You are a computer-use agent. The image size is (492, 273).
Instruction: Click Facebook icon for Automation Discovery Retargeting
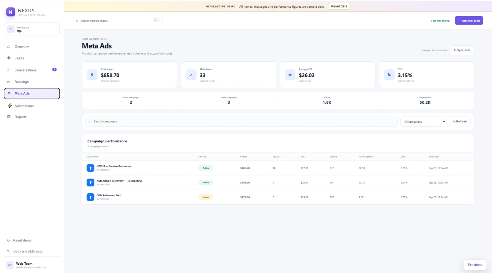(x=90, y=183)
